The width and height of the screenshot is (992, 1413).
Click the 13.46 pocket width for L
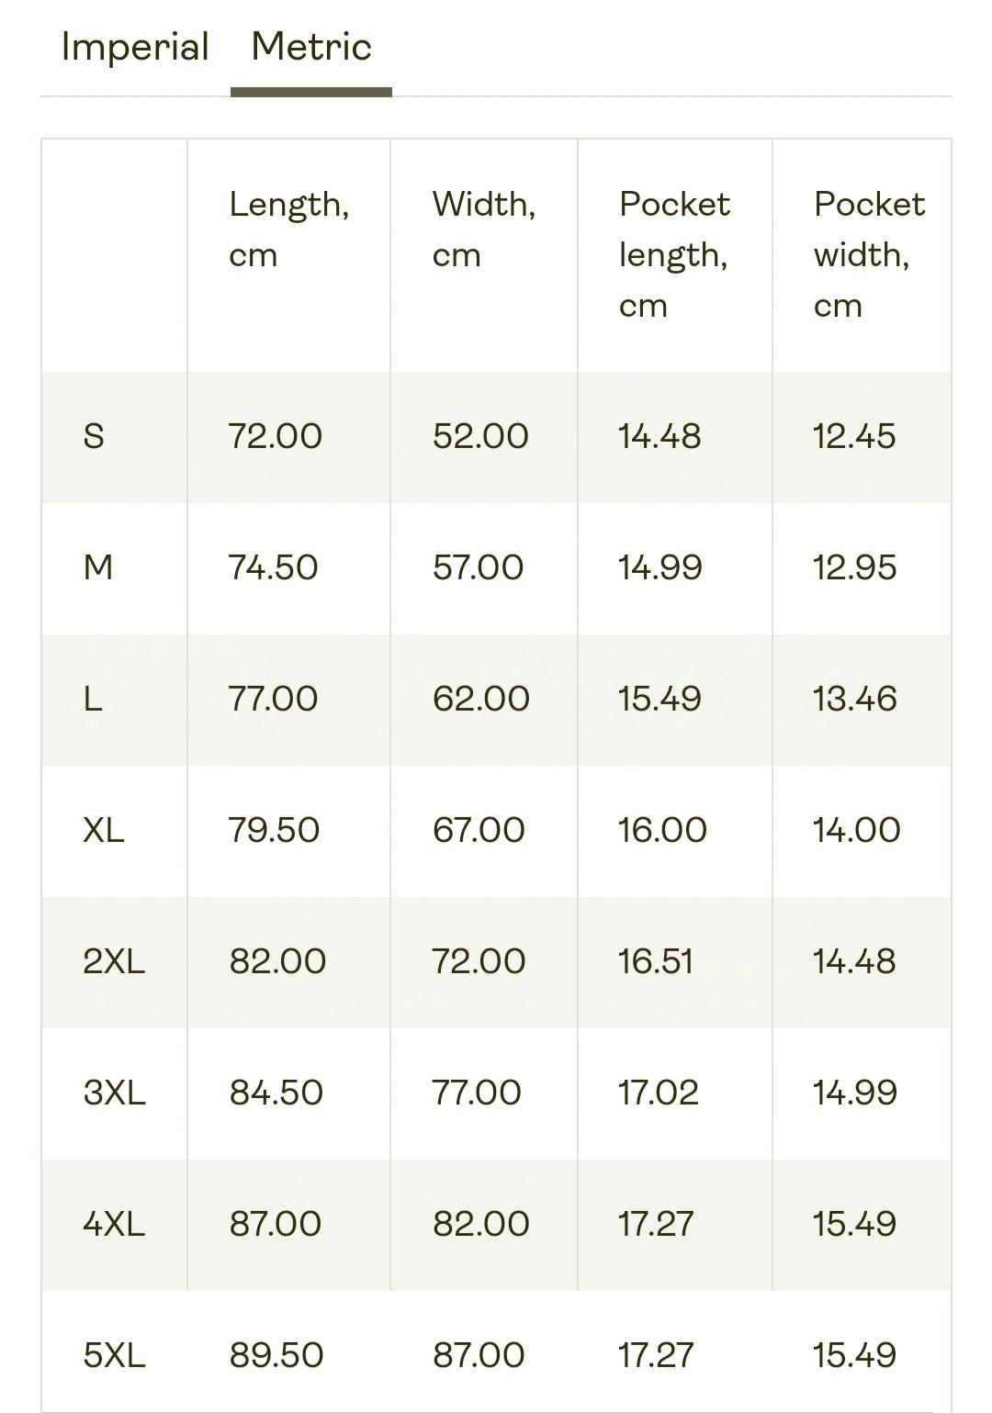click(x=854, y=699)
